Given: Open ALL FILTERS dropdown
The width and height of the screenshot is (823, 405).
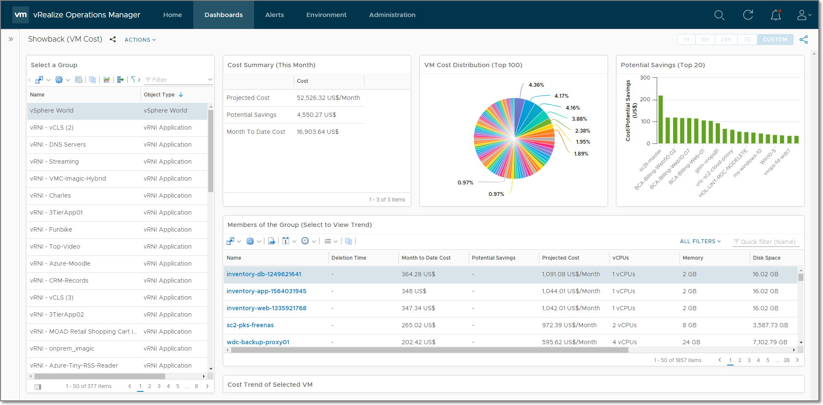Looking at the screenshot, I should click(x=700, y=241).
